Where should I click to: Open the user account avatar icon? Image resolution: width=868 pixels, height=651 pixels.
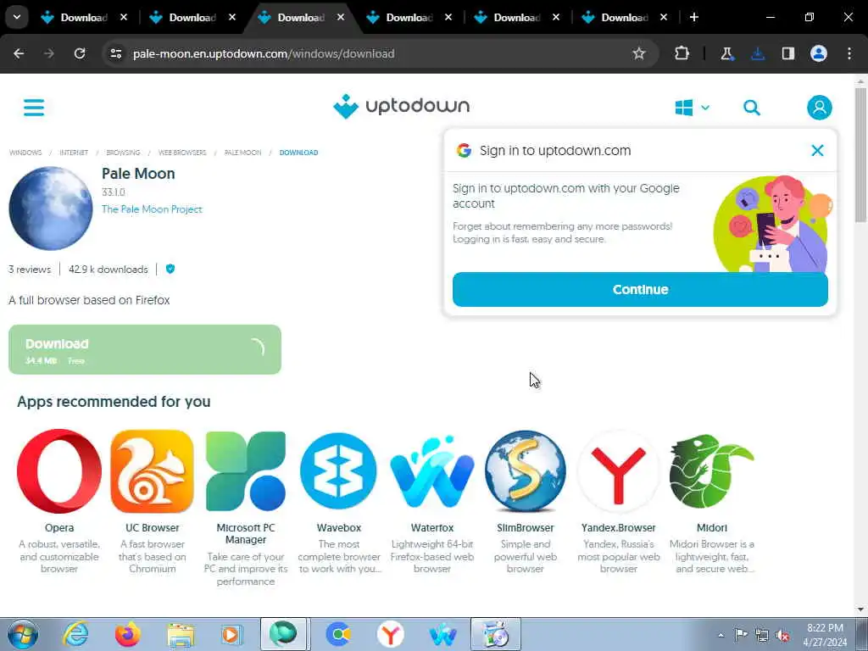click(820, 108)
